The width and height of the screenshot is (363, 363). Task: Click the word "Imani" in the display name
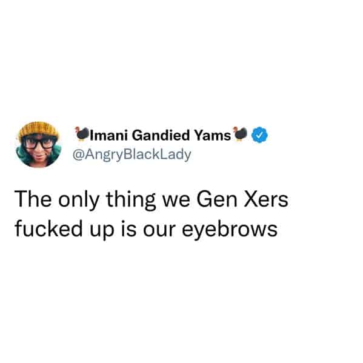109,135
